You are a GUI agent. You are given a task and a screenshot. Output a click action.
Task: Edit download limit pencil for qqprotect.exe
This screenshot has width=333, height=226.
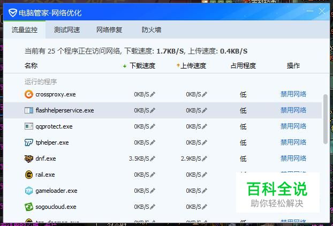153,126
